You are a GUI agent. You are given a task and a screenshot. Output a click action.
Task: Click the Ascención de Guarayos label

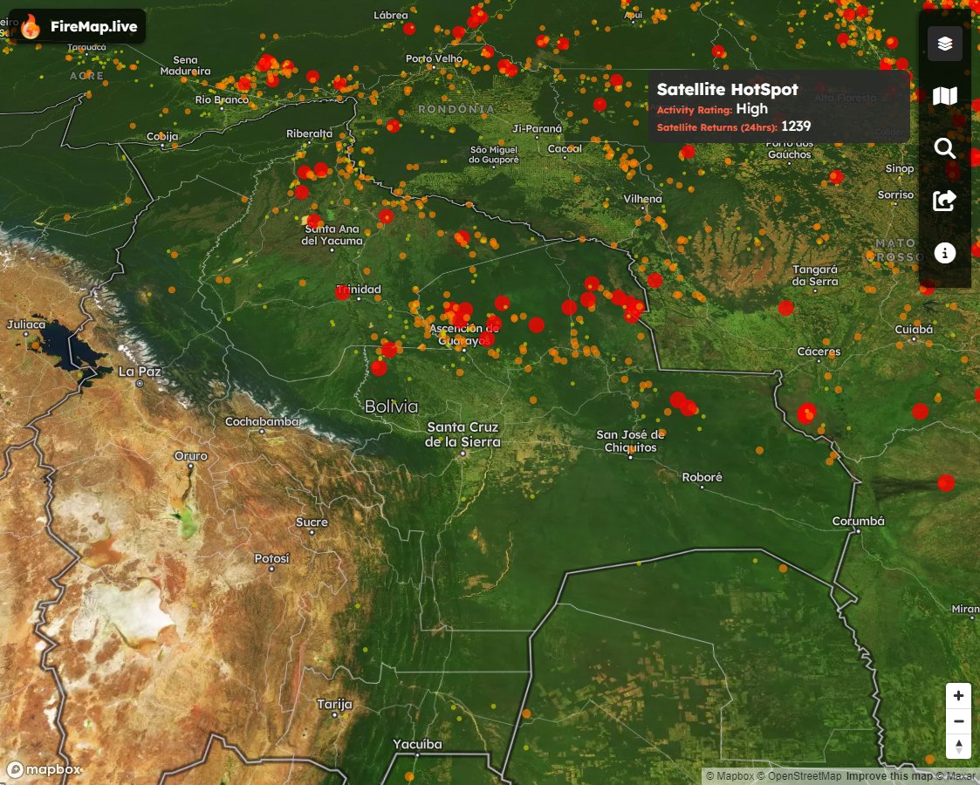[463, 335]
